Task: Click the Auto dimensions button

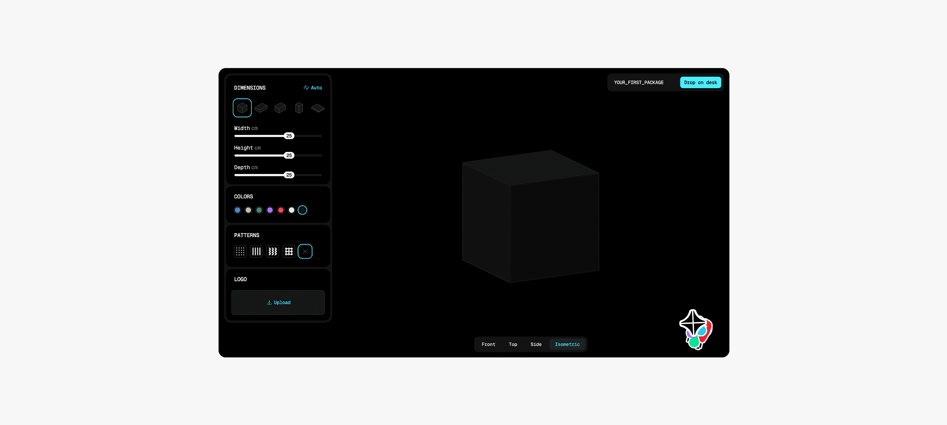Action: [313, 88]
